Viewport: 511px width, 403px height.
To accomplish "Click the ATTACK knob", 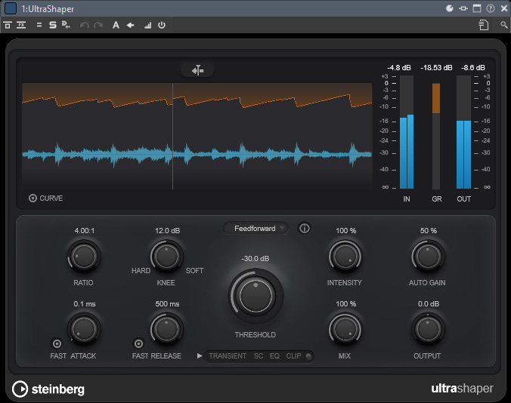I will (x=84, y=329).
